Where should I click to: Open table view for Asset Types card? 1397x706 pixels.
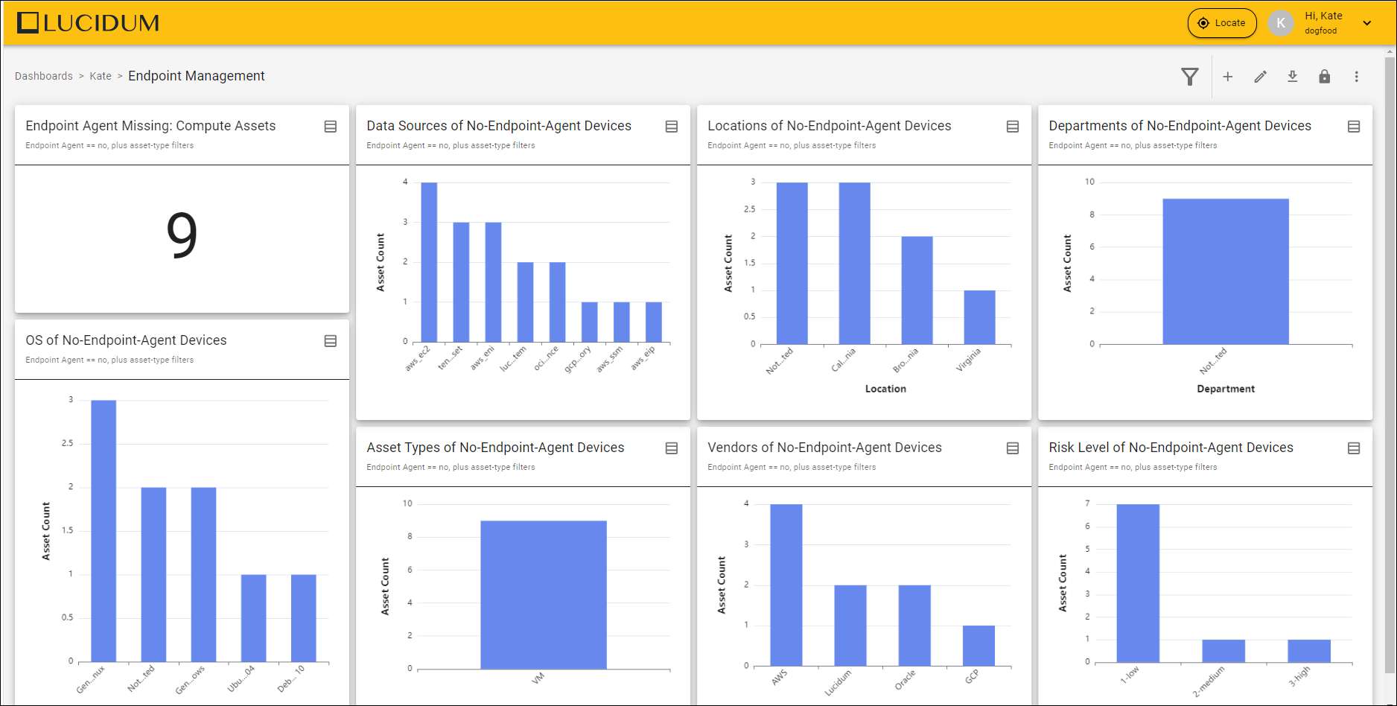pyautogui.click(x=672, y=448)
